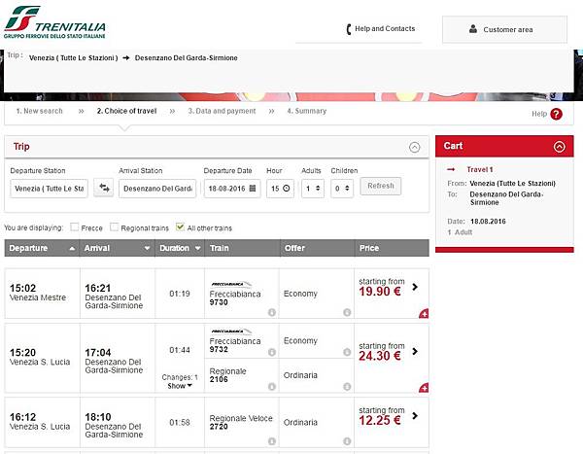Select step 3. Data and payment
The height and width of the screenshot is (454, 583).
(222, 111)
